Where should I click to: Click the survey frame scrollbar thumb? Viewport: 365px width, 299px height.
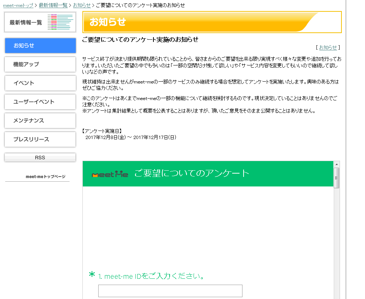coord(337,178)
